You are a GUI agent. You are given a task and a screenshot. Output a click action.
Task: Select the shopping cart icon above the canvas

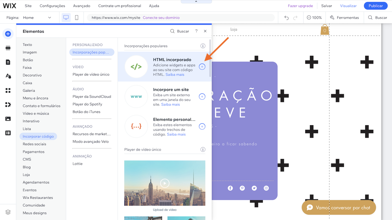324,30
